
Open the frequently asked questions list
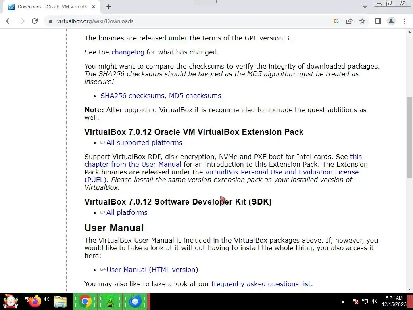[261, 284]
